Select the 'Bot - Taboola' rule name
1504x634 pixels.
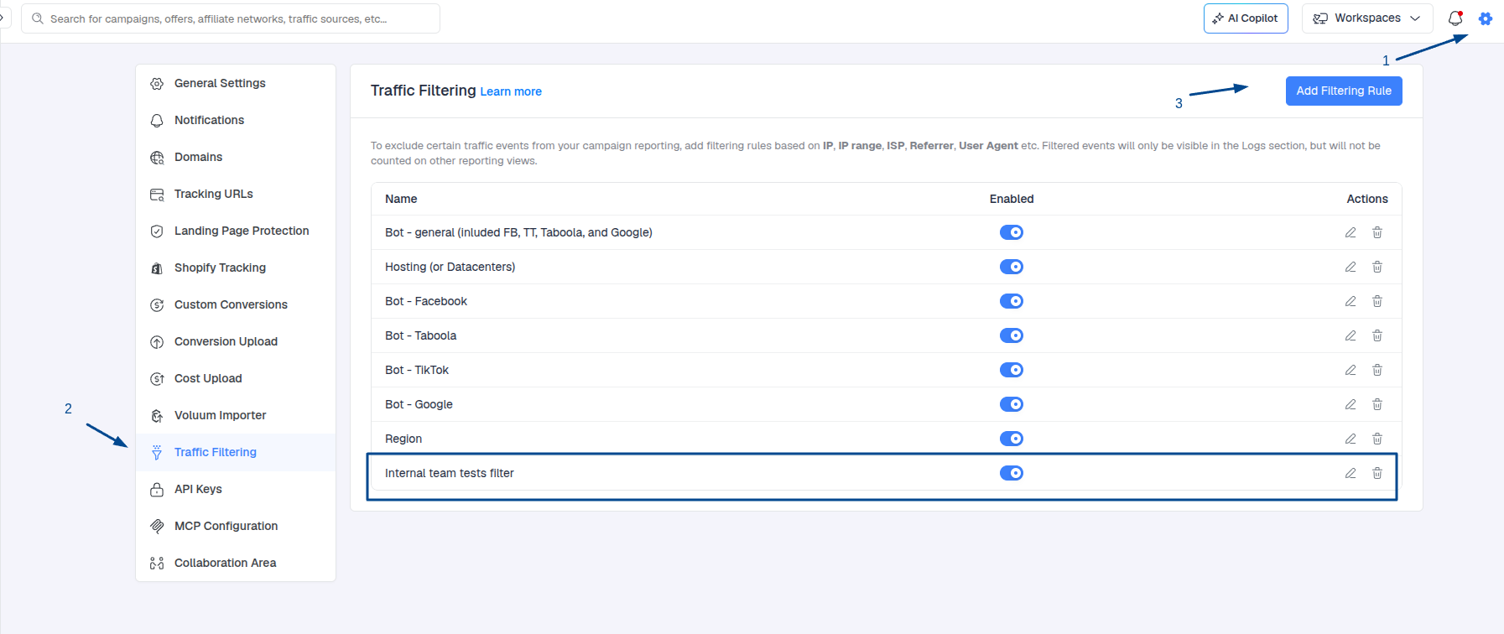tap(421, 335)
